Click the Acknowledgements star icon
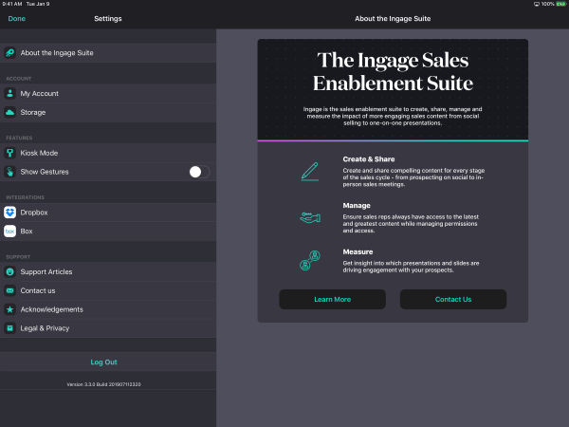 [9, 309]
